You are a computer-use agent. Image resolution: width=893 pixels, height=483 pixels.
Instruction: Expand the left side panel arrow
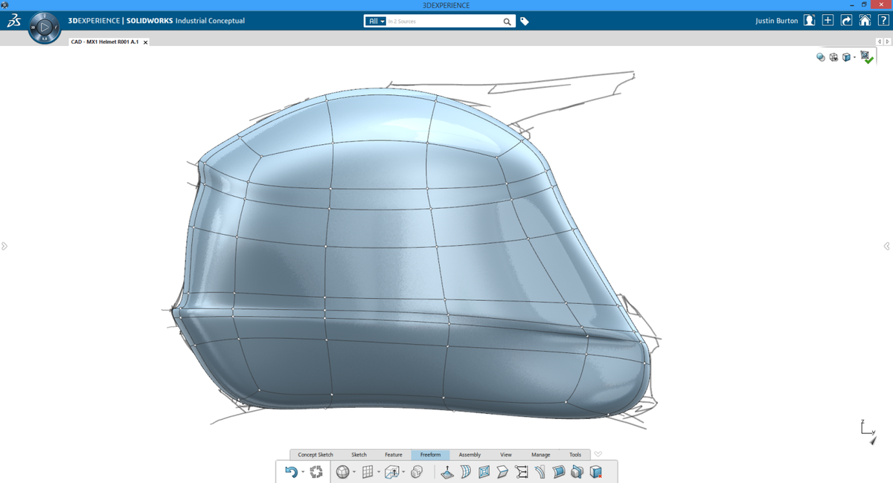pos(4,246)
